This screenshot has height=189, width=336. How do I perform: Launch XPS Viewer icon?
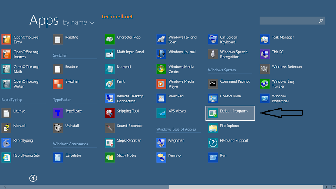[x=161, y=113]
